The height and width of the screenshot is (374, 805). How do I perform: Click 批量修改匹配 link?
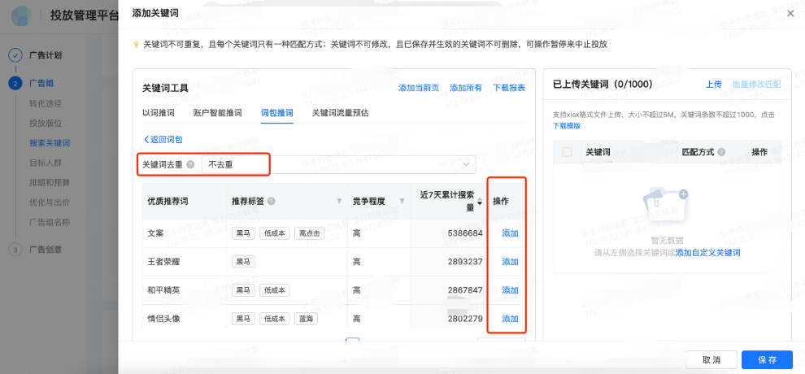click(756, 84)
